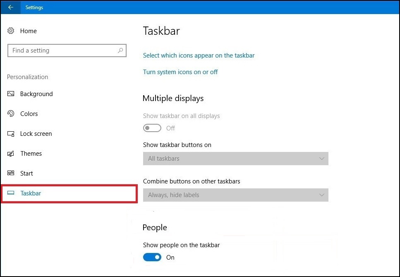Click the Personalization category label
The image size is (400, 277).
28,77
